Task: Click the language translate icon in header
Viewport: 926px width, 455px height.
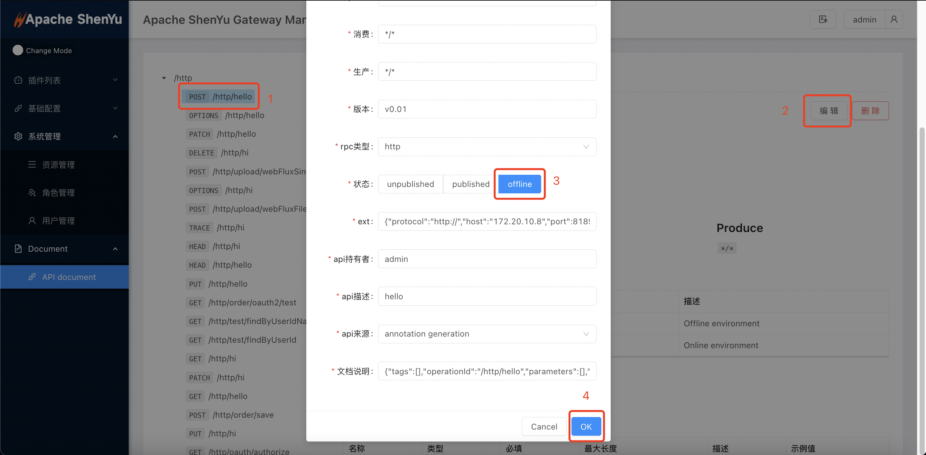Action: coord(822,19)
